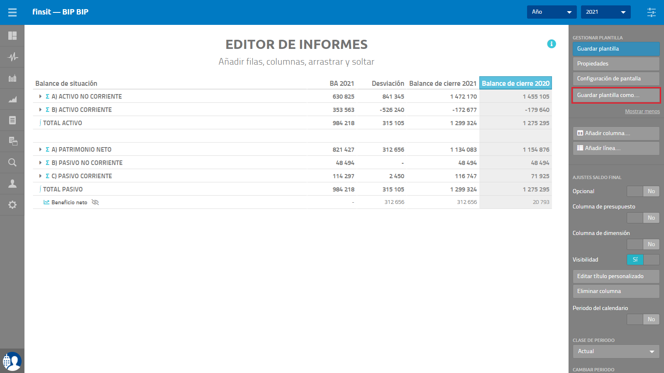
Task: Select the BA 2021 column header
Action: point(342,83)
